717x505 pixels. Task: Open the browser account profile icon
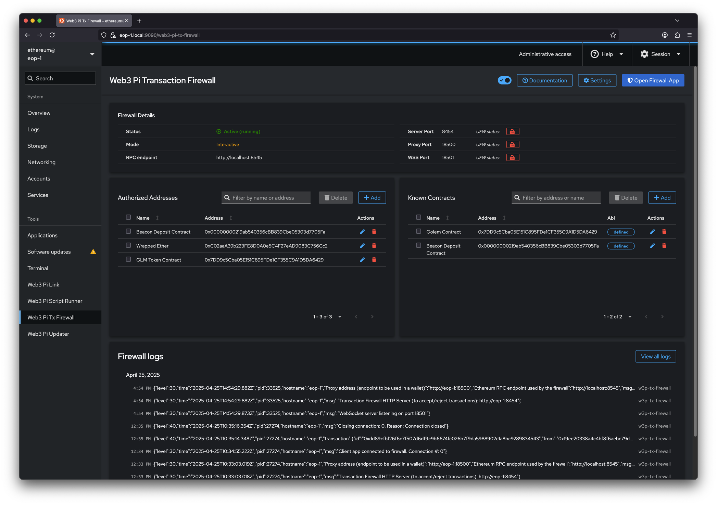665,35
